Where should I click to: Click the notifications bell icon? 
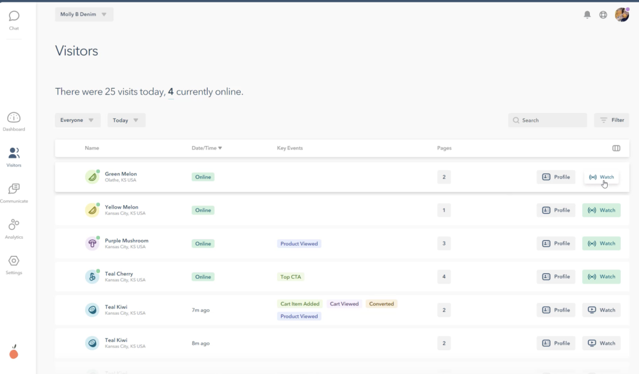tap(587, 15)
